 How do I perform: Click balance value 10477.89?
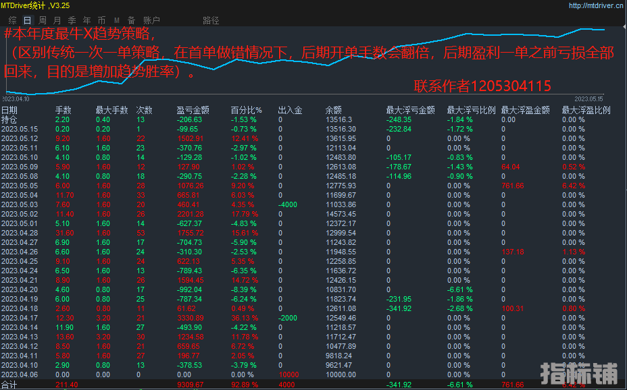click(341, 347)
